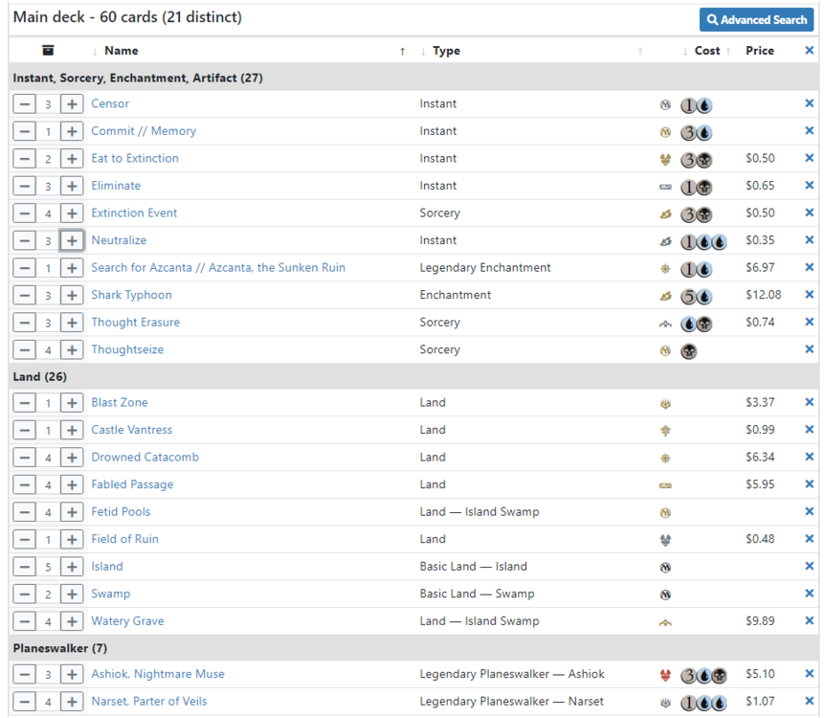Click the archive box icon in header

click(x=48, y=51)
